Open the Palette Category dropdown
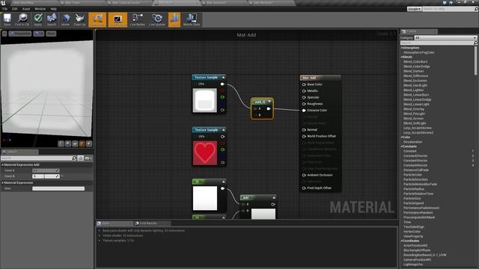 click(445, 38)
